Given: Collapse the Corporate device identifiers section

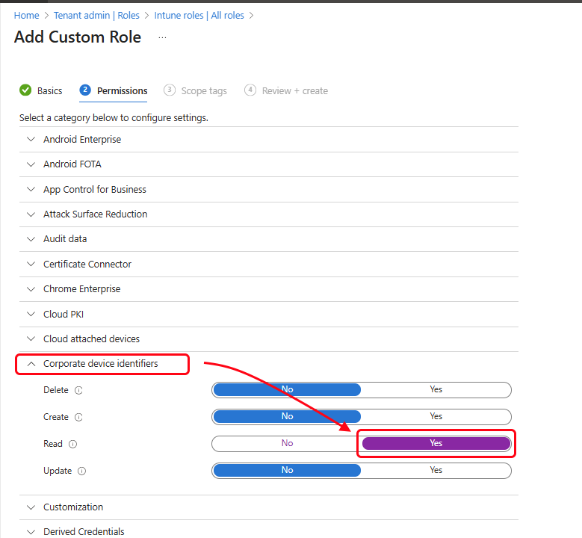Looking at the screenshot, I should (100, 364).
